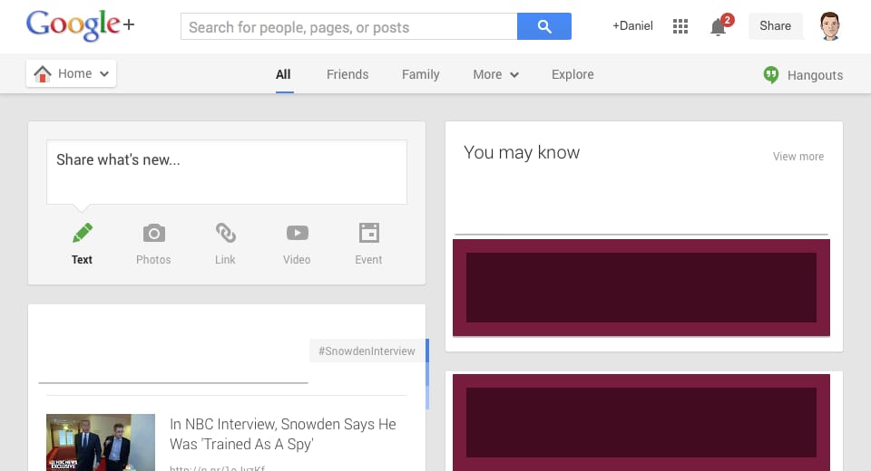Image resolution: width=871 pixels, height=471 pixels.
Task: Open the Google apps grid icon
Action: click(680, 26)
